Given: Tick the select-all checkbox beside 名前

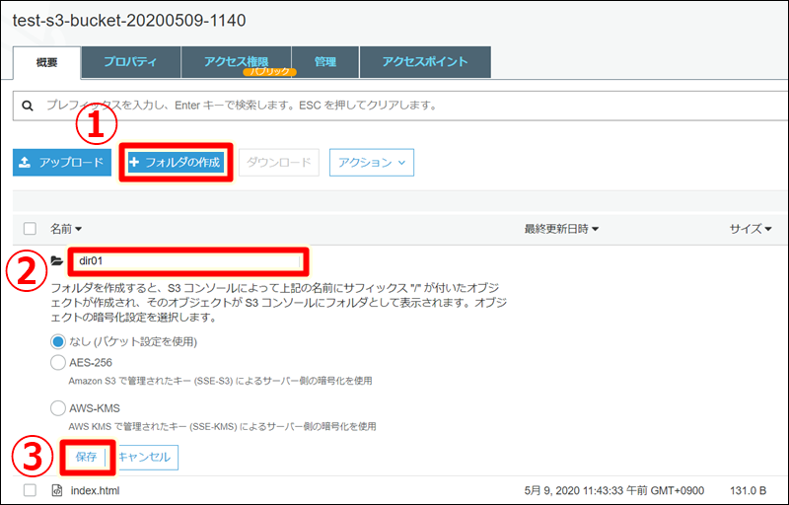Looking at the screenshot, I should click(30, 229).
